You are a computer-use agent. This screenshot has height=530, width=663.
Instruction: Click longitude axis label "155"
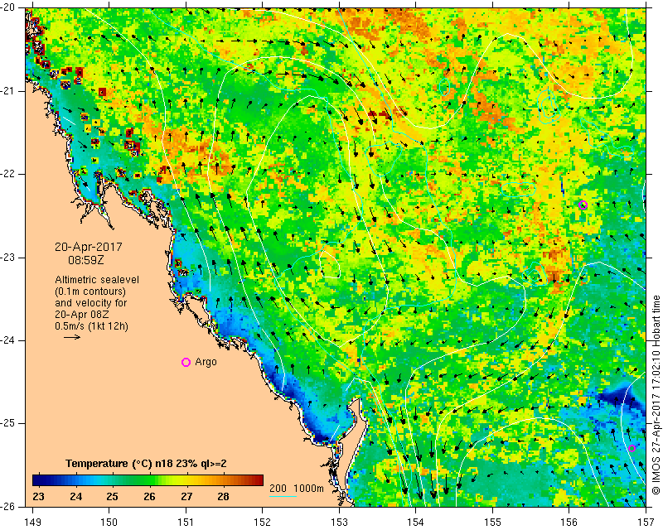click(x=492, y=523)
